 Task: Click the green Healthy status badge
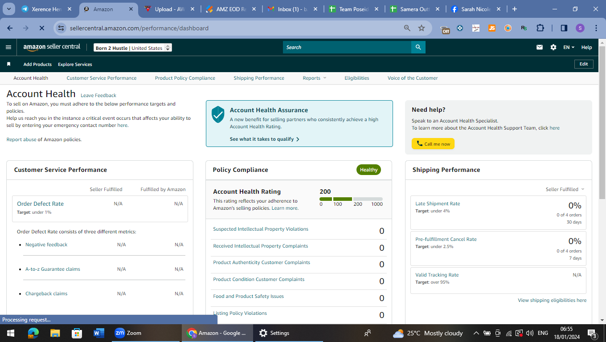369,170
